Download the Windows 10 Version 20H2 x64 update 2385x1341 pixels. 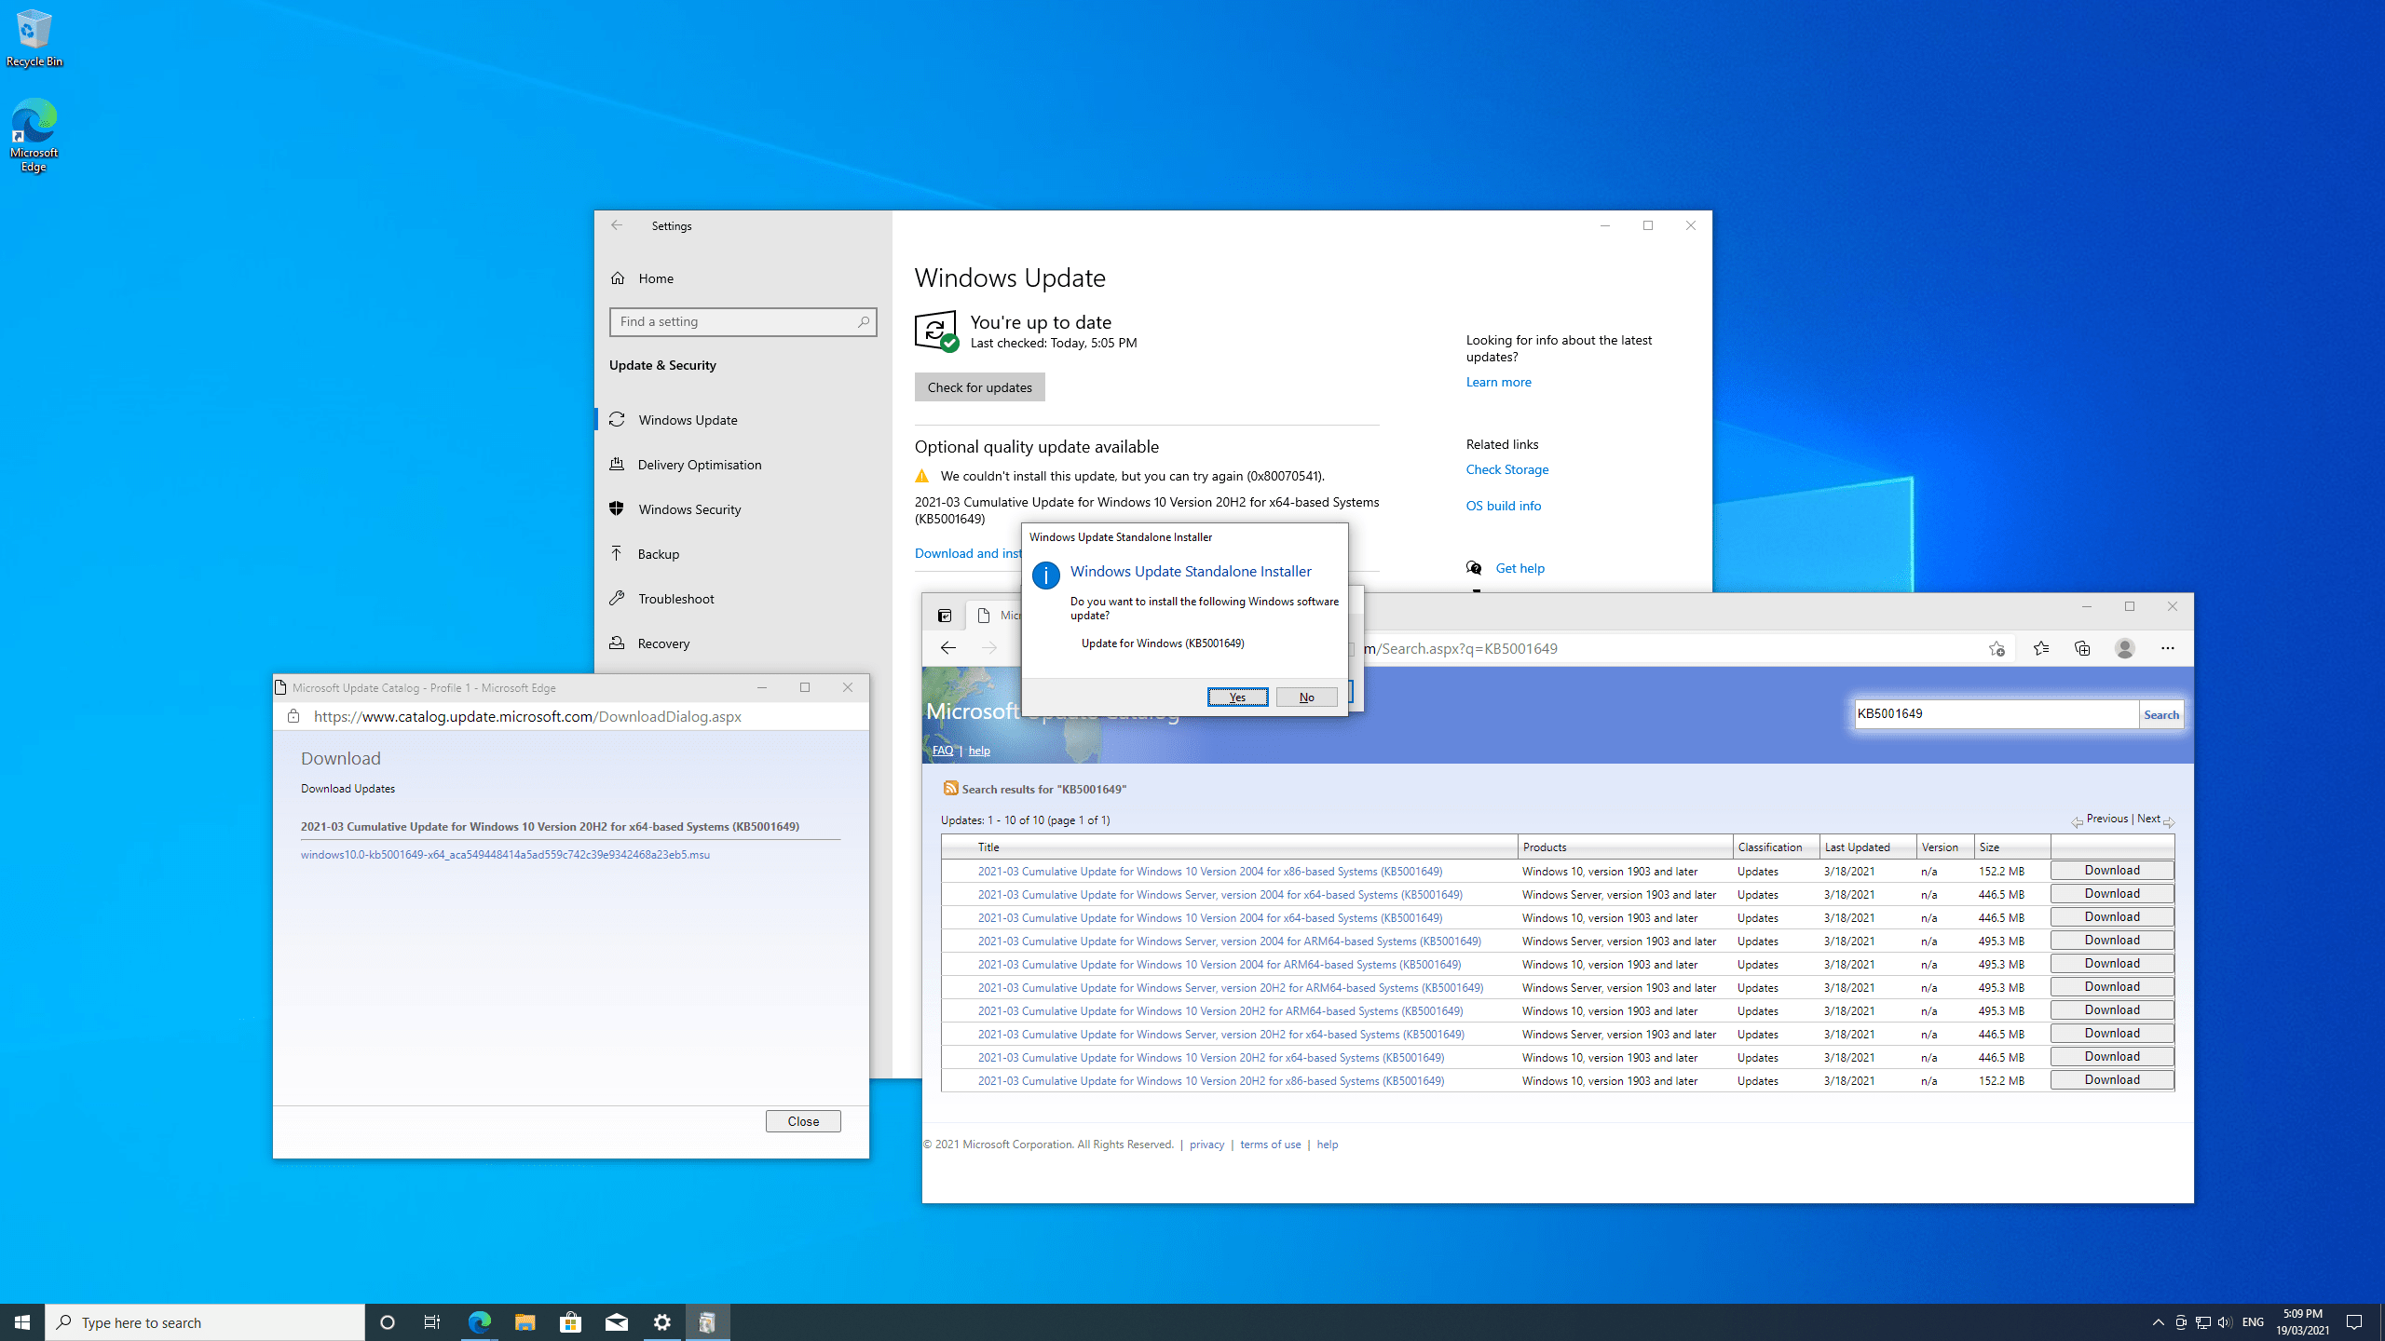coord(2112,1056)
